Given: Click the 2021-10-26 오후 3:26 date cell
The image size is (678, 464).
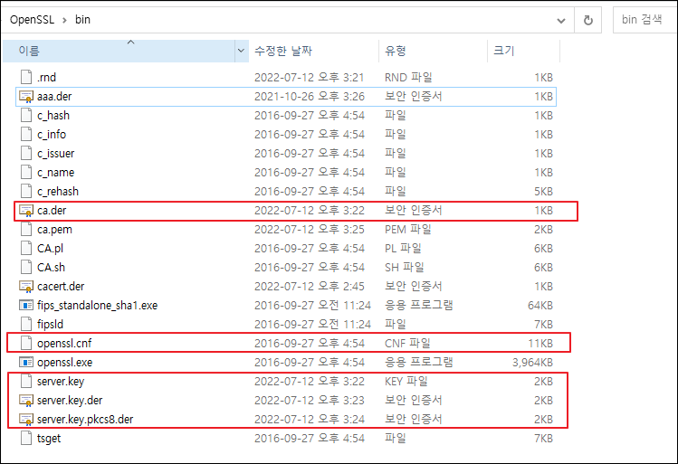Looking at the screenshot, I should pos(310,97).
